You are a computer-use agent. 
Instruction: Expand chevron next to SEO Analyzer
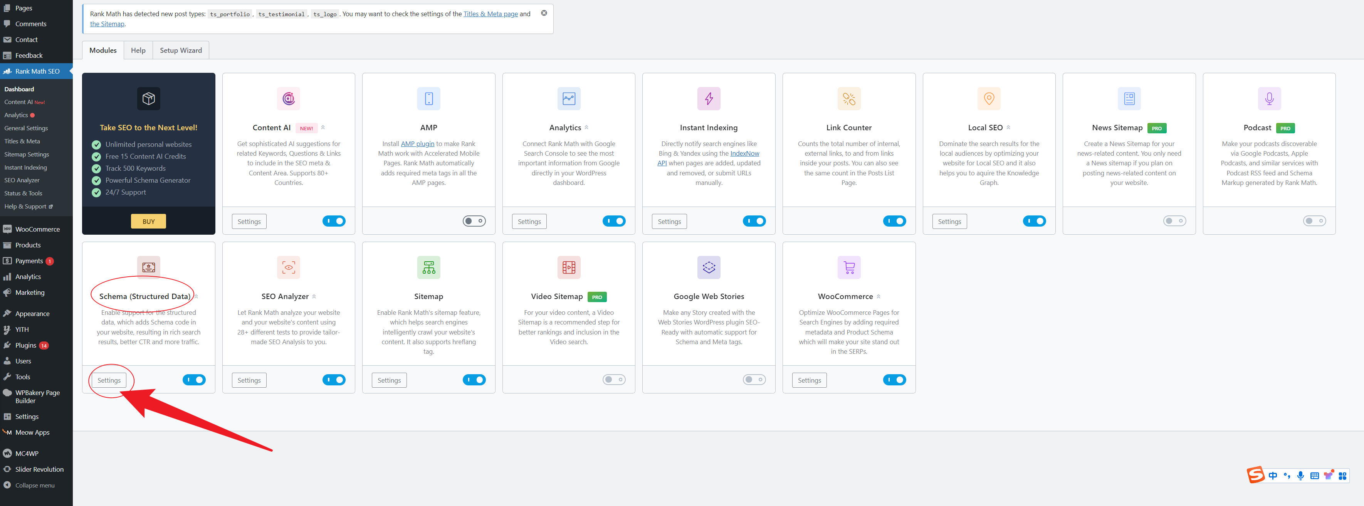(314, 297)
